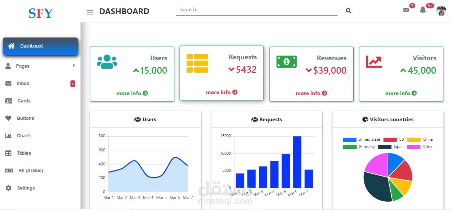The width and height of the screenshot is (451, 210).
Task: Open Inbox in the sidebar
Action: (40, 83)
